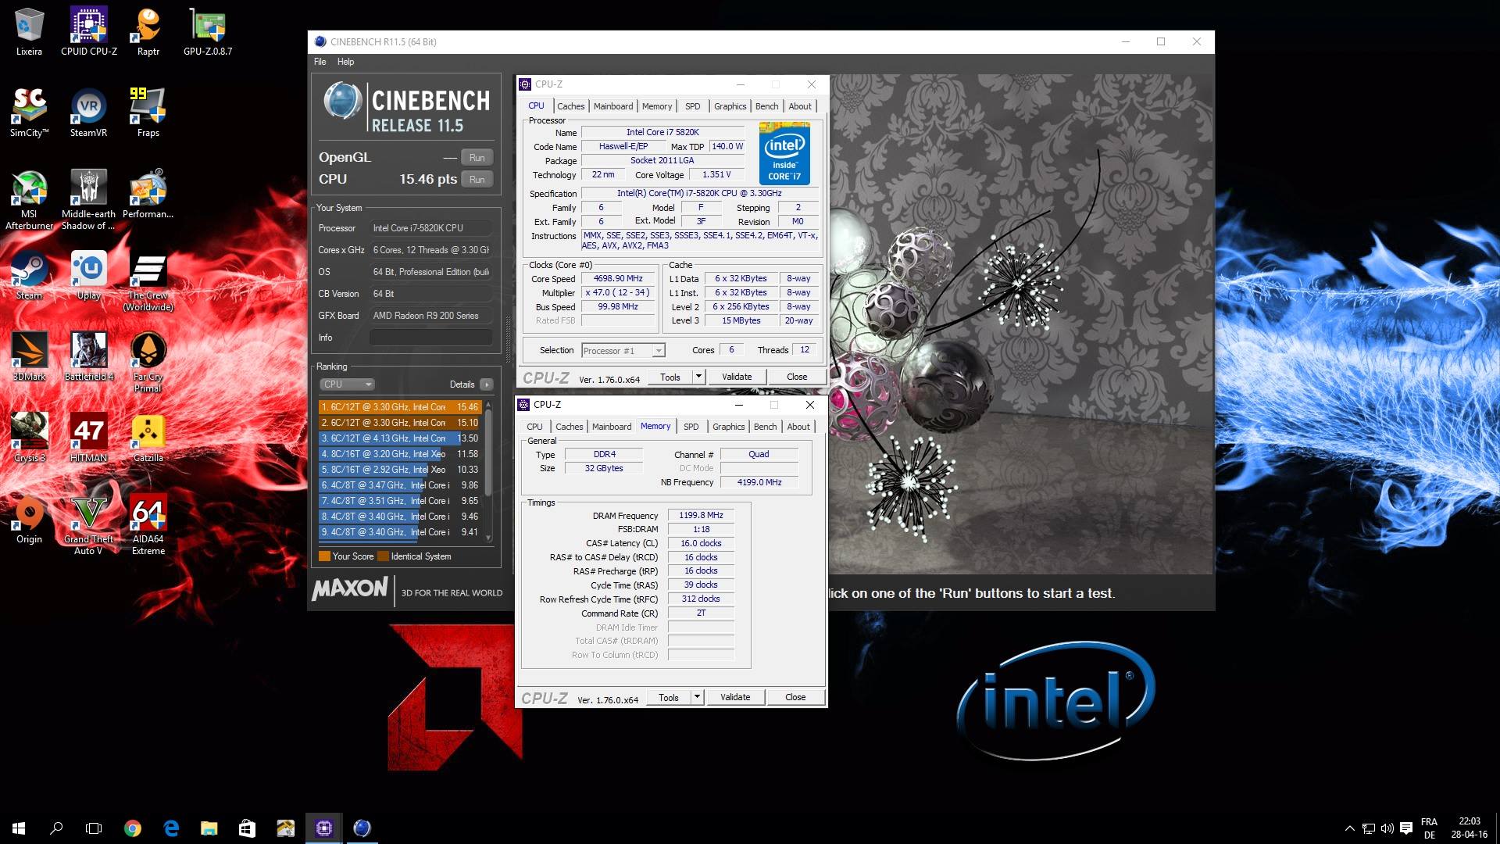
Task: Open Performance test desktop shortcut
Action: point(148,194)
